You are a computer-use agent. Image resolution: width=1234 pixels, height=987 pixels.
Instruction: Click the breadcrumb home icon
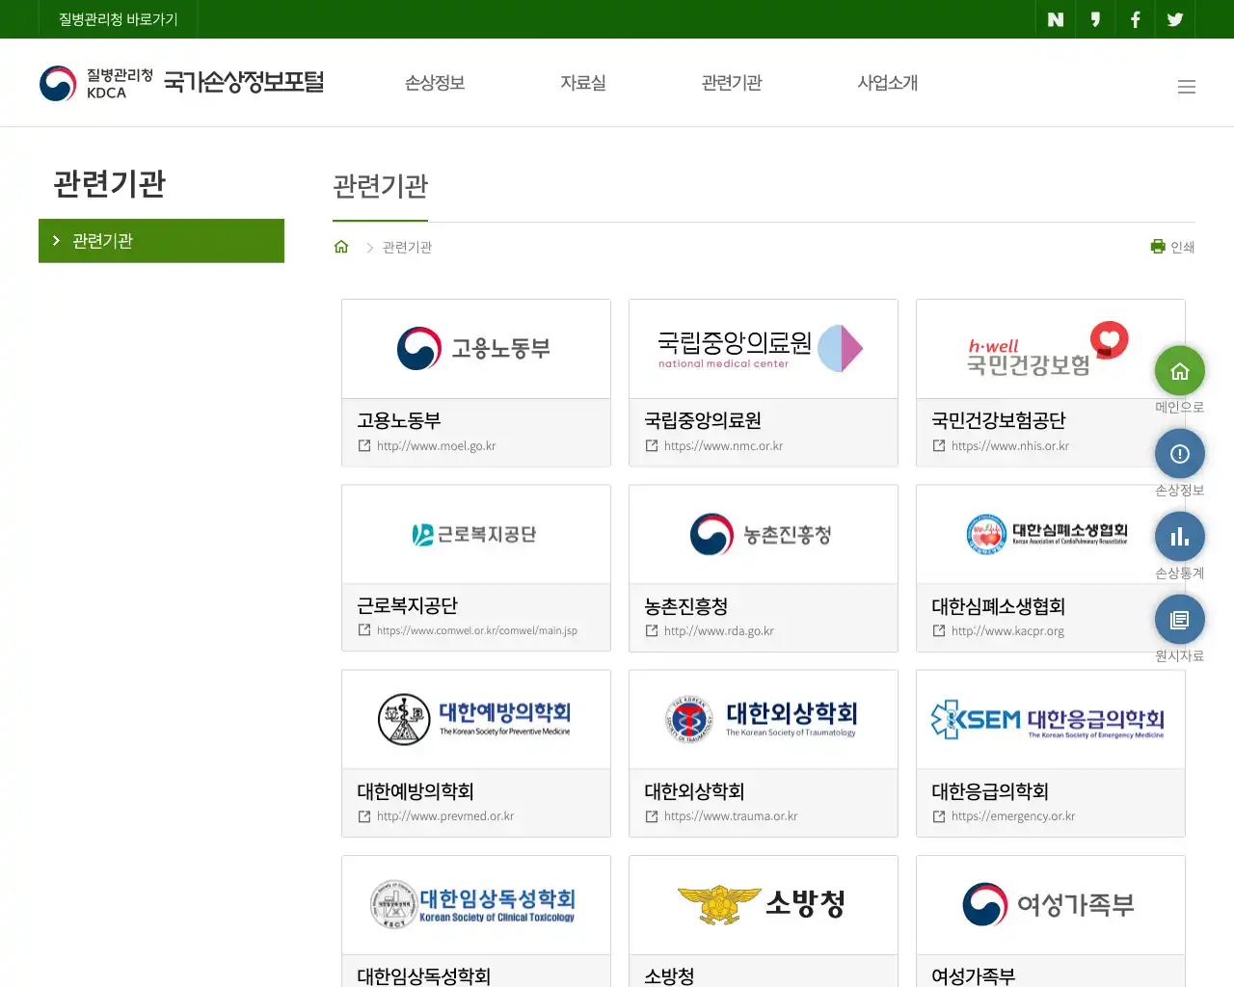[341, 247]
